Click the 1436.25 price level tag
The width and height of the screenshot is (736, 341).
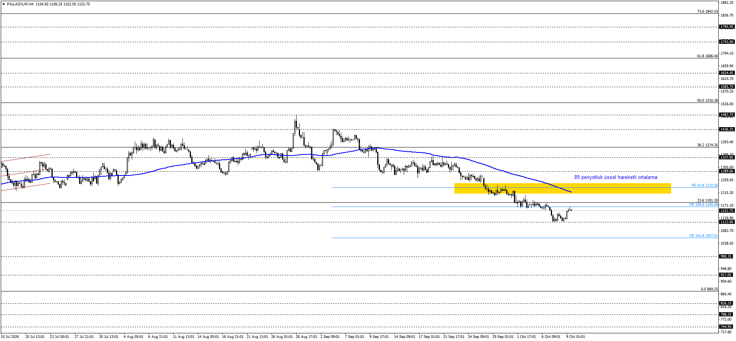727,129
